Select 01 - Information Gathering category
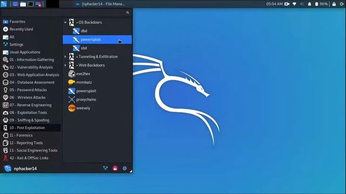Image resolution: width=346 pixels, height=194 pixels. click(31, 60)
